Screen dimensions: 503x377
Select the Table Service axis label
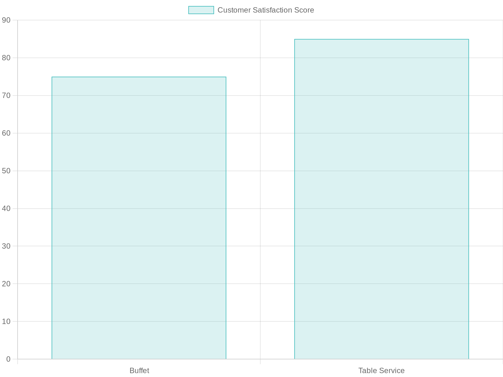point(381,370)
